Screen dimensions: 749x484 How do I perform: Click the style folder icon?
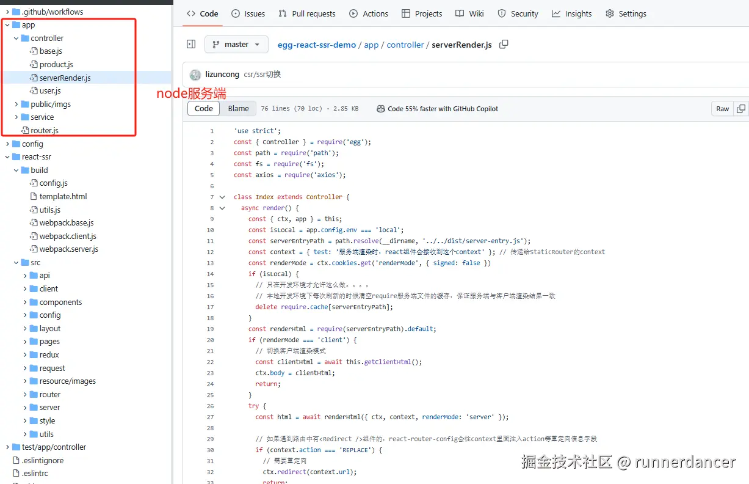34,420
